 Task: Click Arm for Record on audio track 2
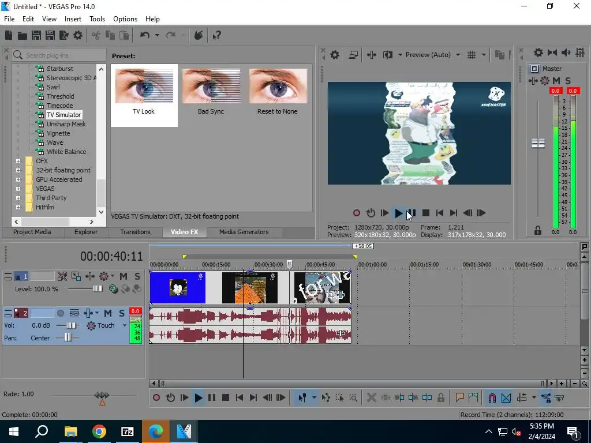click(60, 313)
